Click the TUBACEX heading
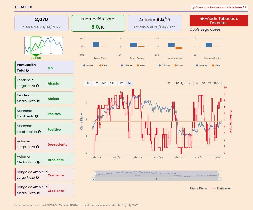 pyautogui.click(x=23, y=7)
